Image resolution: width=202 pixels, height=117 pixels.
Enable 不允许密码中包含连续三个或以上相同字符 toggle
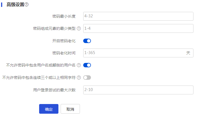click(x=87, y=78)
